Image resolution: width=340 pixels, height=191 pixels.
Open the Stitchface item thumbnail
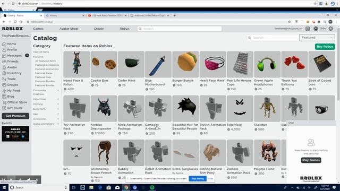240,108
